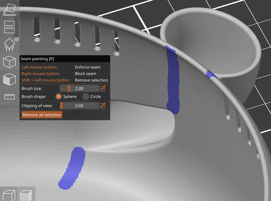This screenshot has width=271, height=201.
Task: Click the Seam painting [P] title
Action: (x=37, y=59)
